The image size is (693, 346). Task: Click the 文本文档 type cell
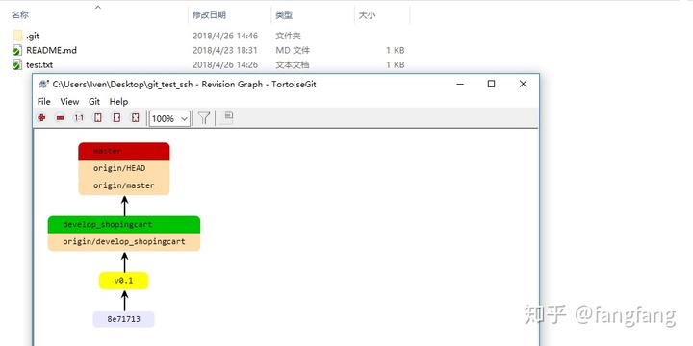coord(293,65)
